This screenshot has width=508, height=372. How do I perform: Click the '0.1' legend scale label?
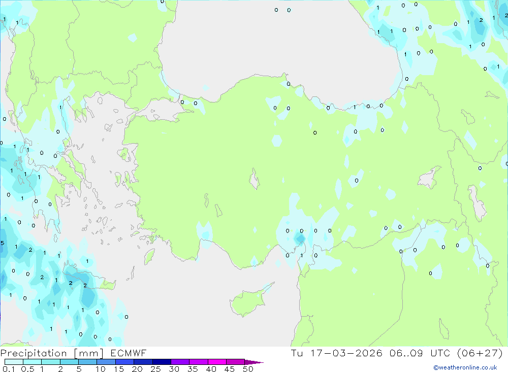(x=9, y=369)
